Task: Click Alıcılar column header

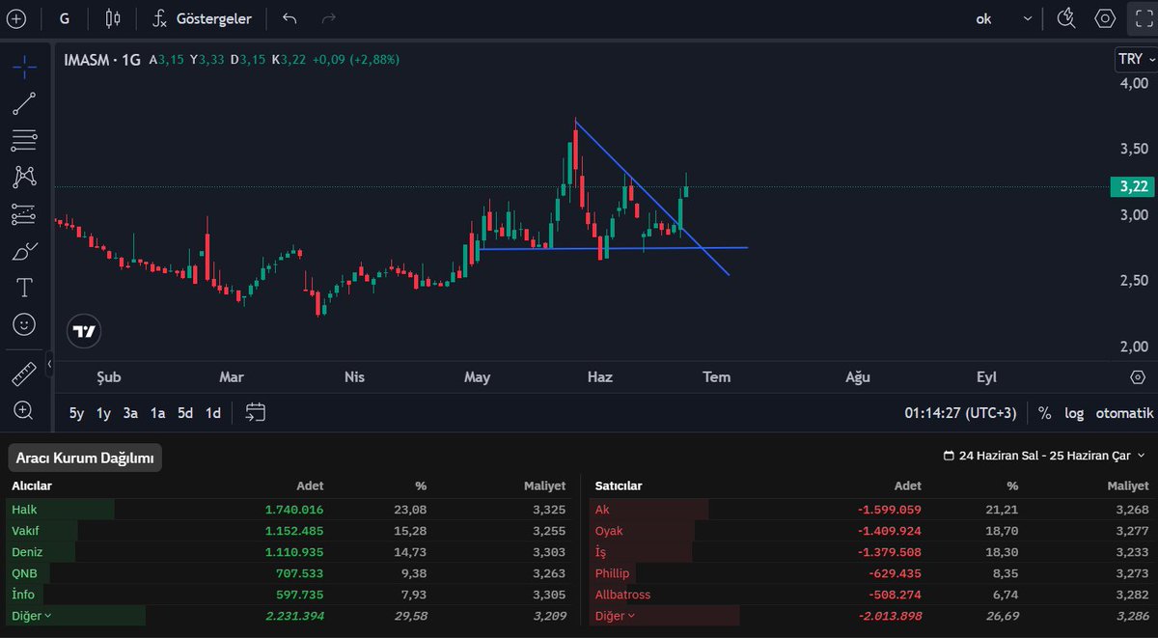Action: [32, 485]
